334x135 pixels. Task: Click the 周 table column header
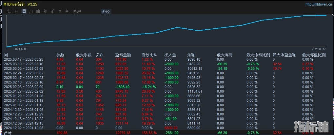point(6,55)
